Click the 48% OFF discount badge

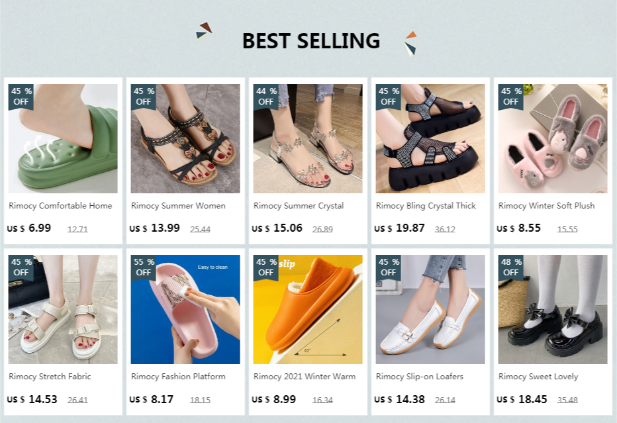pos(511,267)
